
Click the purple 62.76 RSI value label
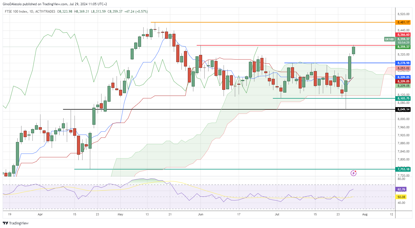pyautogui.click(x=401, y=189)
